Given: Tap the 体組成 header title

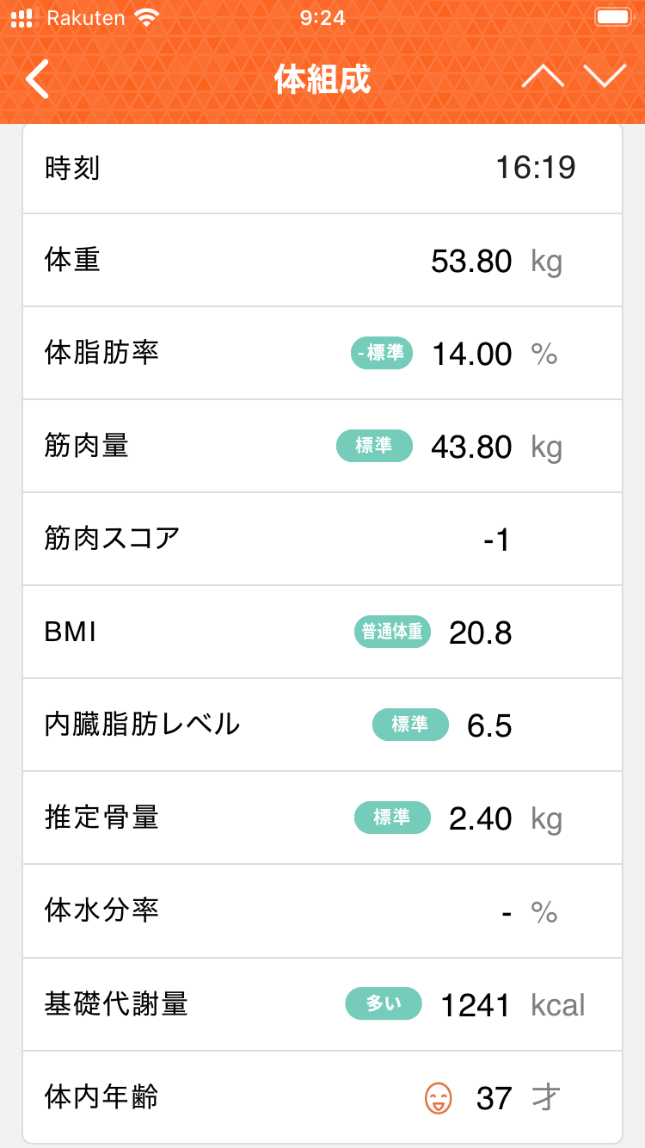Looking at the screenshot, I should click(x=322, y=79).
